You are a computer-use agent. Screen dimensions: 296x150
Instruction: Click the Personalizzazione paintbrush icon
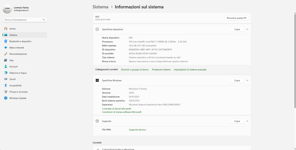pyautogui.click(x=6, y=54)
